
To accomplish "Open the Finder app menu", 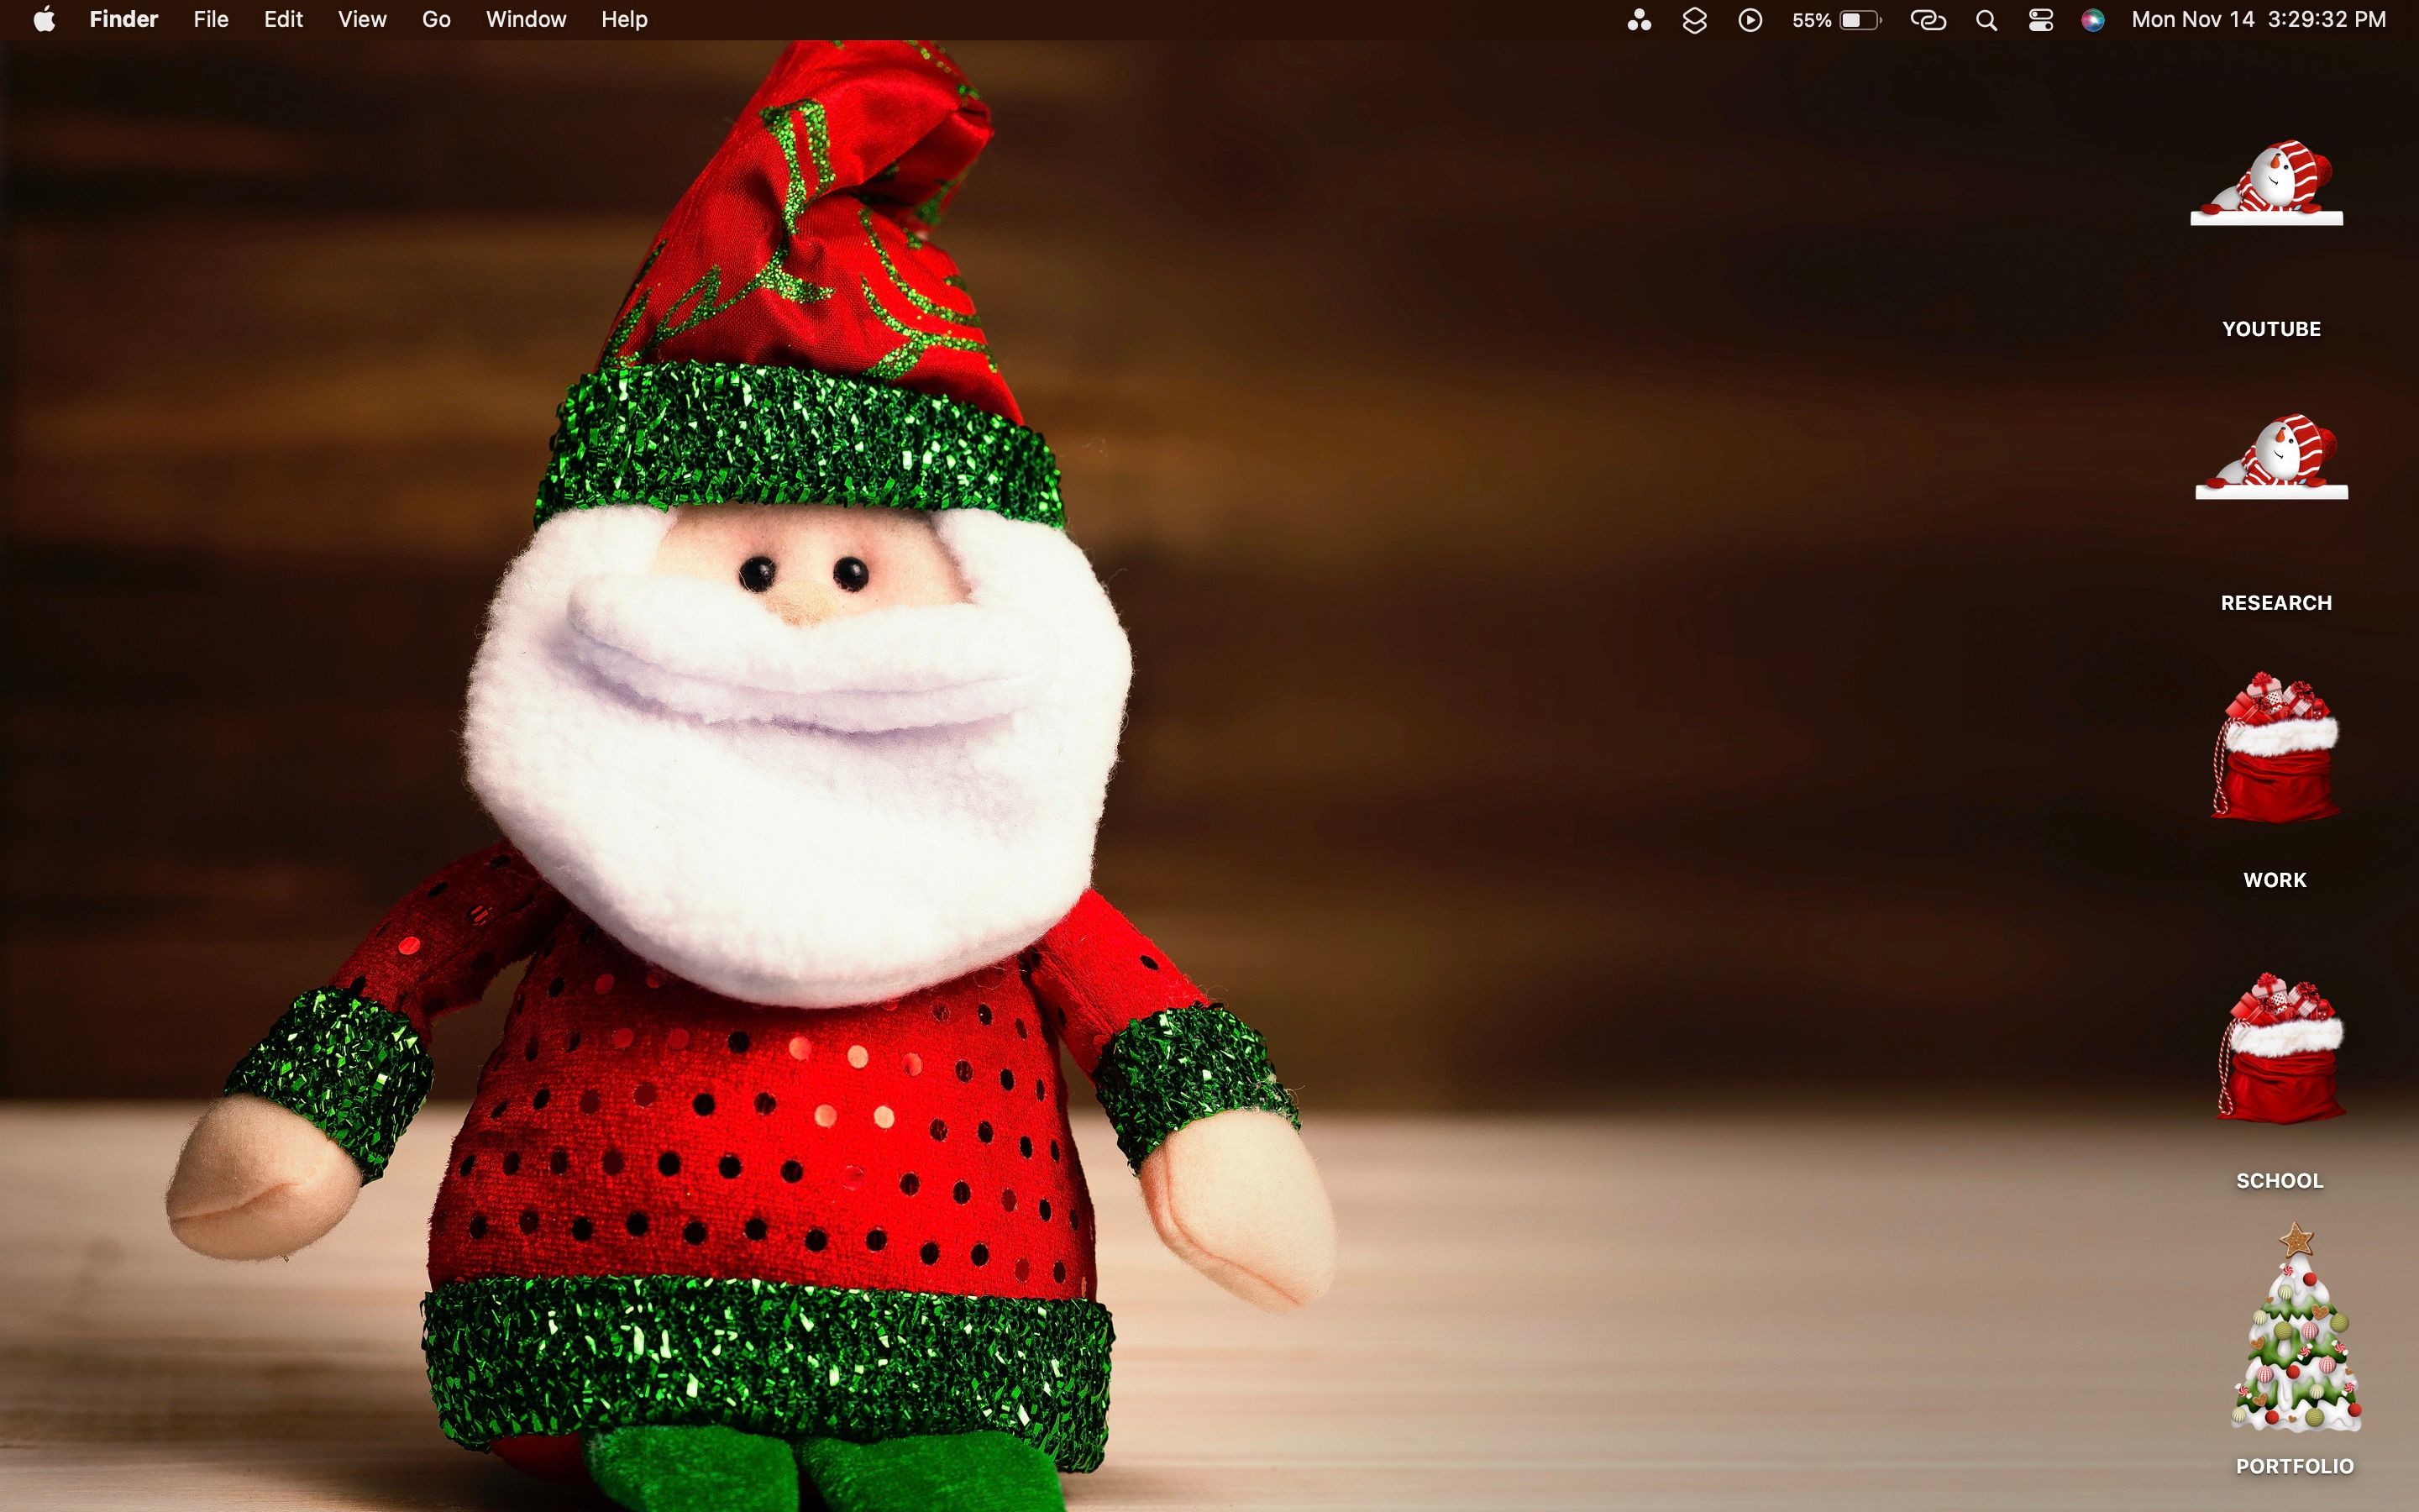I will 123,20.
